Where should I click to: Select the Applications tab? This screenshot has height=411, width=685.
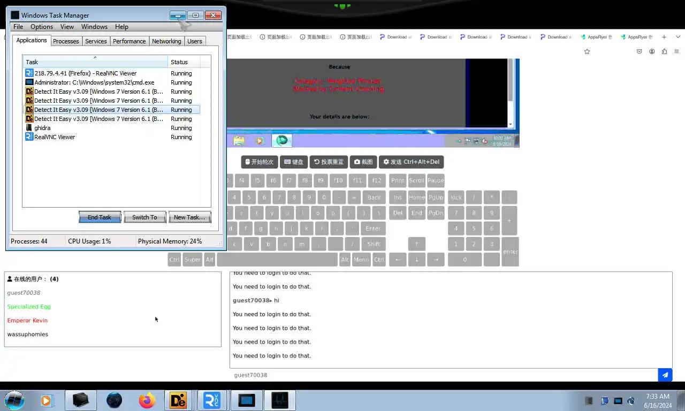tap(32, 40)
